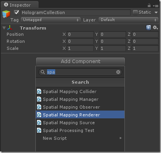Choose Spatial Mapping Source from results
Screen dimensions: 161x153
[x=80, y=123]
